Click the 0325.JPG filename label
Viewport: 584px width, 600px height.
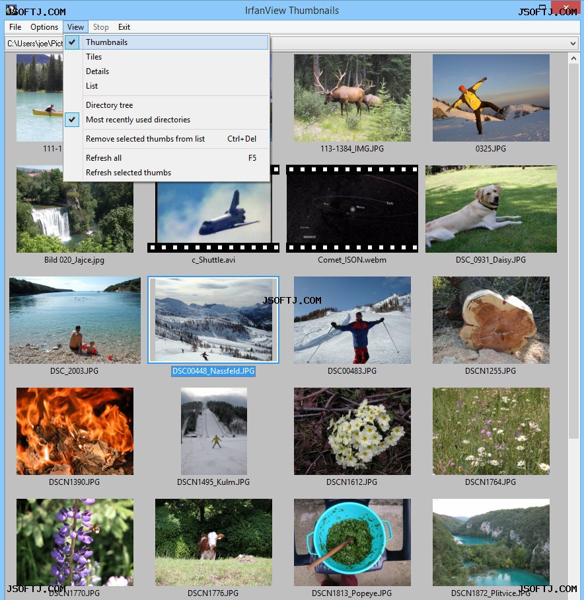[491, 148]
